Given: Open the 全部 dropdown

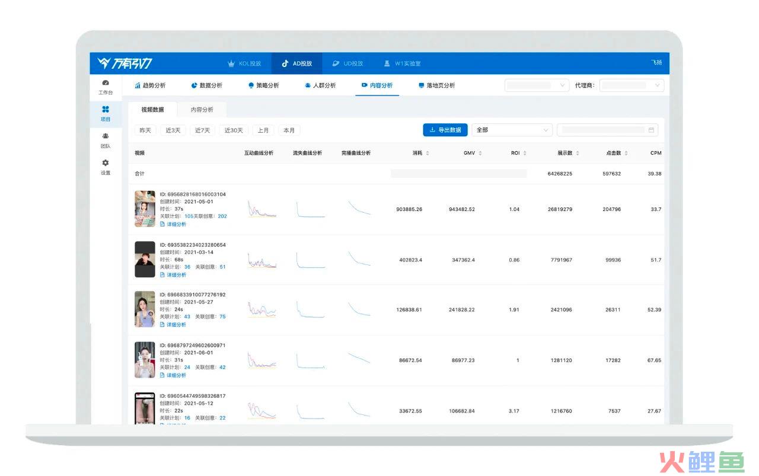Looking at the screenshot, I should click(x=512, y=130).
